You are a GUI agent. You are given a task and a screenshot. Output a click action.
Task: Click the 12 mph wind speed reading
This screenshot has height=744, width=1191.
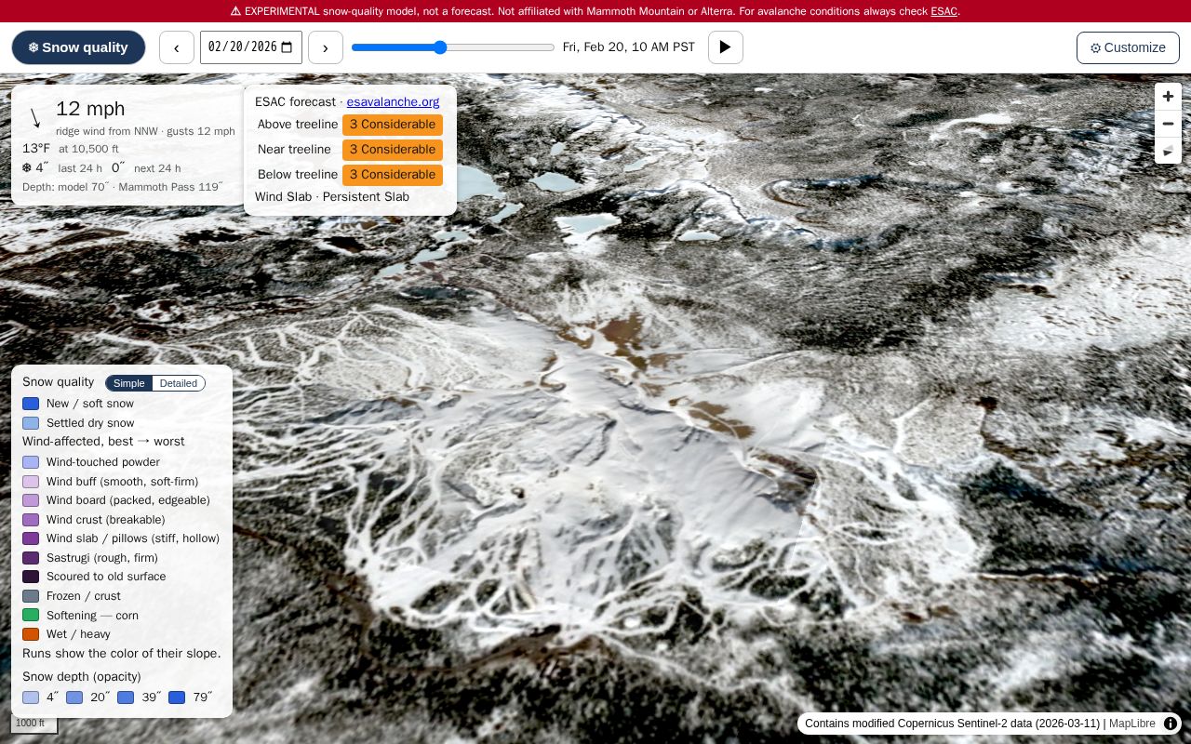coord(90,109)
